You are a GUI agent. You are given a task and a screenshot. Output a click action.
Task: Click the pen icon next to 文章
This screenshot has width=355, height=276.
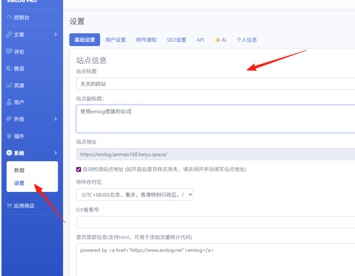[9, 34]
